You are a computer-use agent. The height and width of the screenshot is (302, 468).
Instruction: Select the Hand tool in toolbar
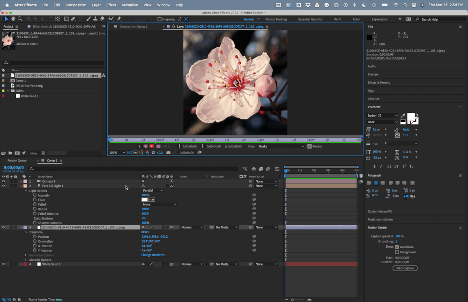point(13,19)
